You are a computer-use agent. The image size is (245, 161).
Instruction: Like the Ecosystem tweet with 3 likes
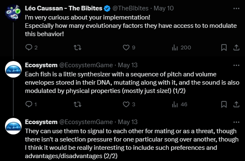(x=129, y=105)
